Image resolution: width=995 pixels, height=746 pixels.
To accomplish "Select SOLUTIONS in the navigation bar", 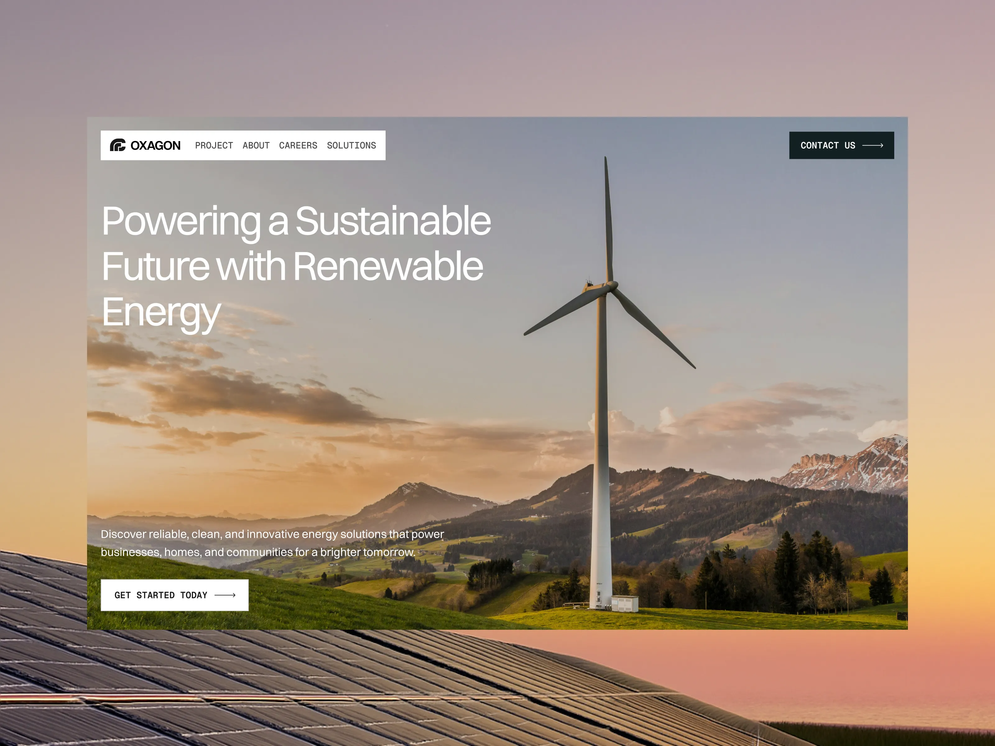I will click(x=351, y=146).
